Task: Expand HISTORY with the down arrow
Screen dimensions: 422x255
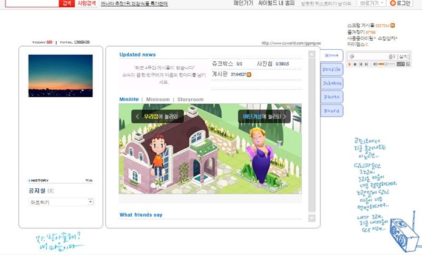Action: (x=87, y=180)
